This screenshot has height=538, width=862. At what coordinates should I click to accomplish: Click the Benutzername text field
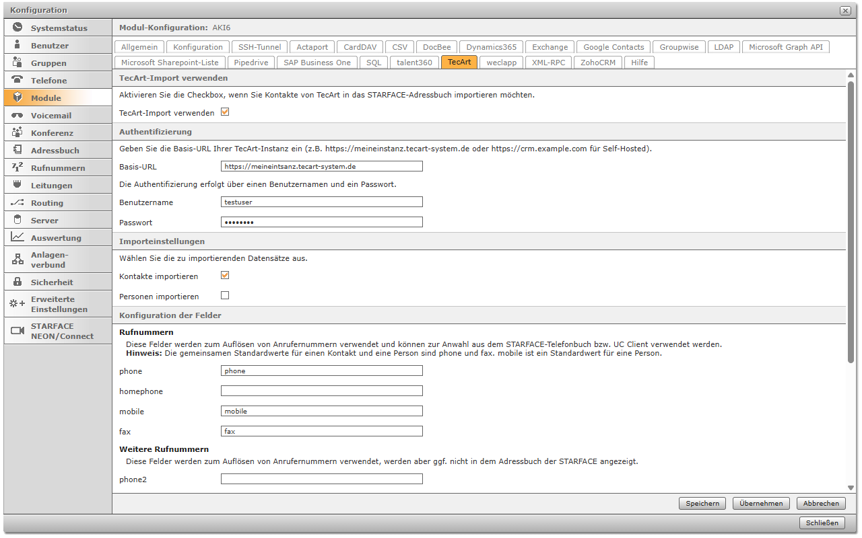pyautogui.click(x=322, y=202)
